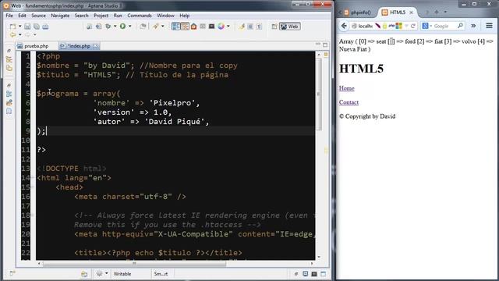The height and width of the screenshot is (281, 499).
Task: Open the Project menu
Action: [x=101, y=16]
